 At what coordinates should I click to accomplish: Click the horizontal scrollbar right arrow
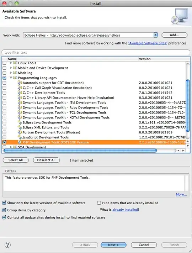[x=183, y=151]
